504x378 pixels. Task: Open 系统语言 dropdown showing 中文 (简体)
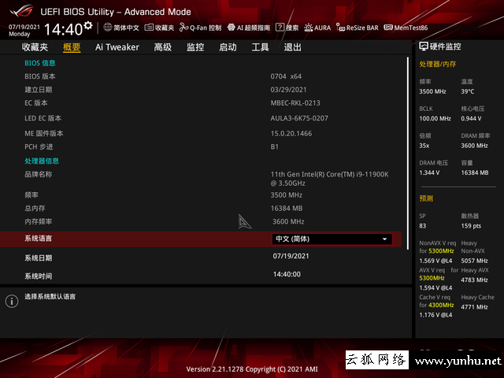tap(332, 239)
